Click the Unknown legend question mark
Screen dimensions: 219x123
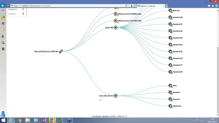pyautogui.click(x=23, y=14)
